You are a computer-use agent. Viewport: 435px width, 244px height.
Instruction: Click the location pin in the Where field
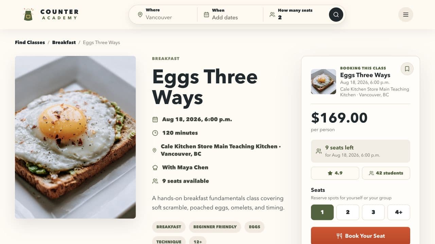pos(140,15)
